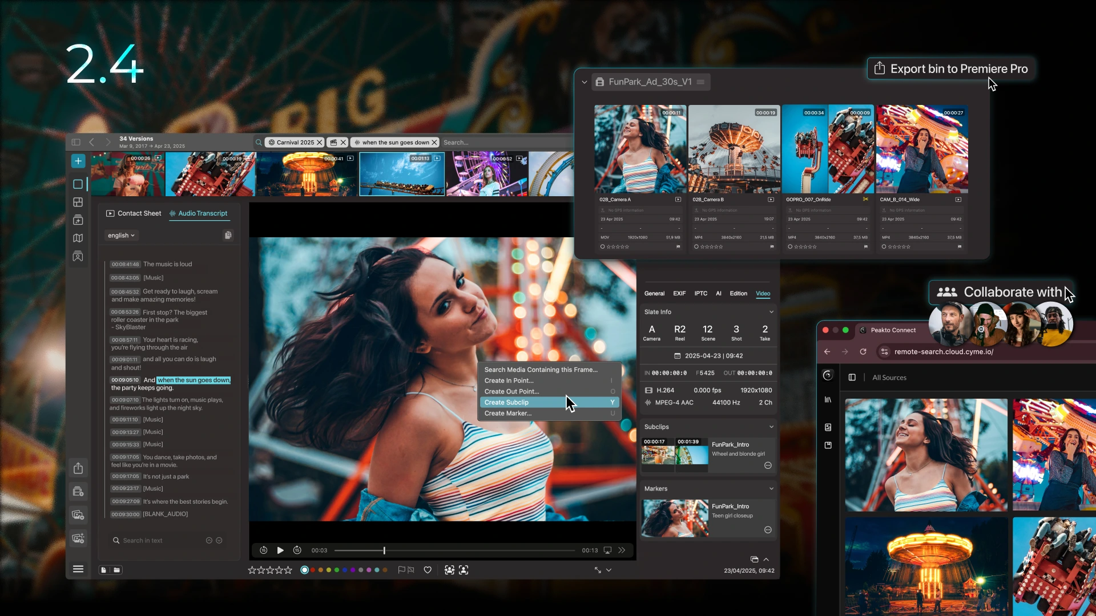Click the blue plus add button
The height and width of the screenshot is (616, 1096).
click(x=78, y=161)
